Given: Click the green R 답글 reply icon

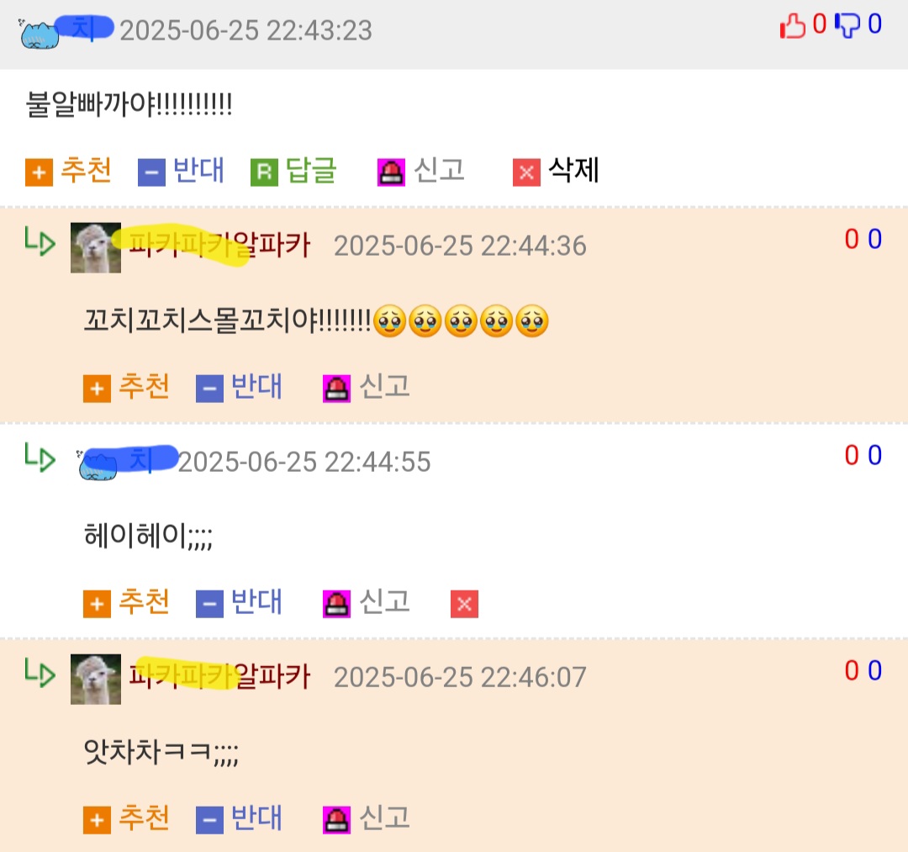Looking at the screenshot, I should [x=265, y=172].
